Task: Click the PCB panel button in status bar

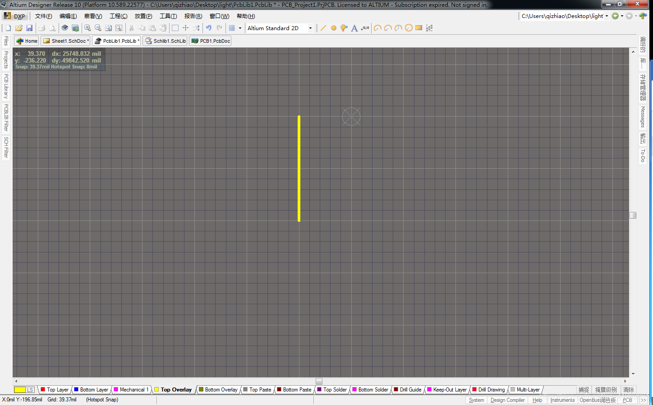Action: click(627, 400)
